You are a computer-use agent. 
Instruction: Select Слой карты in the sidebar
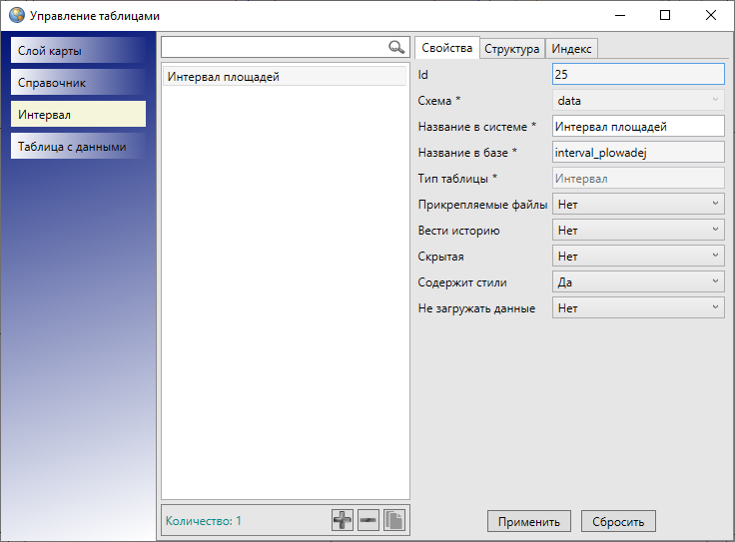[x=78, y=51]
